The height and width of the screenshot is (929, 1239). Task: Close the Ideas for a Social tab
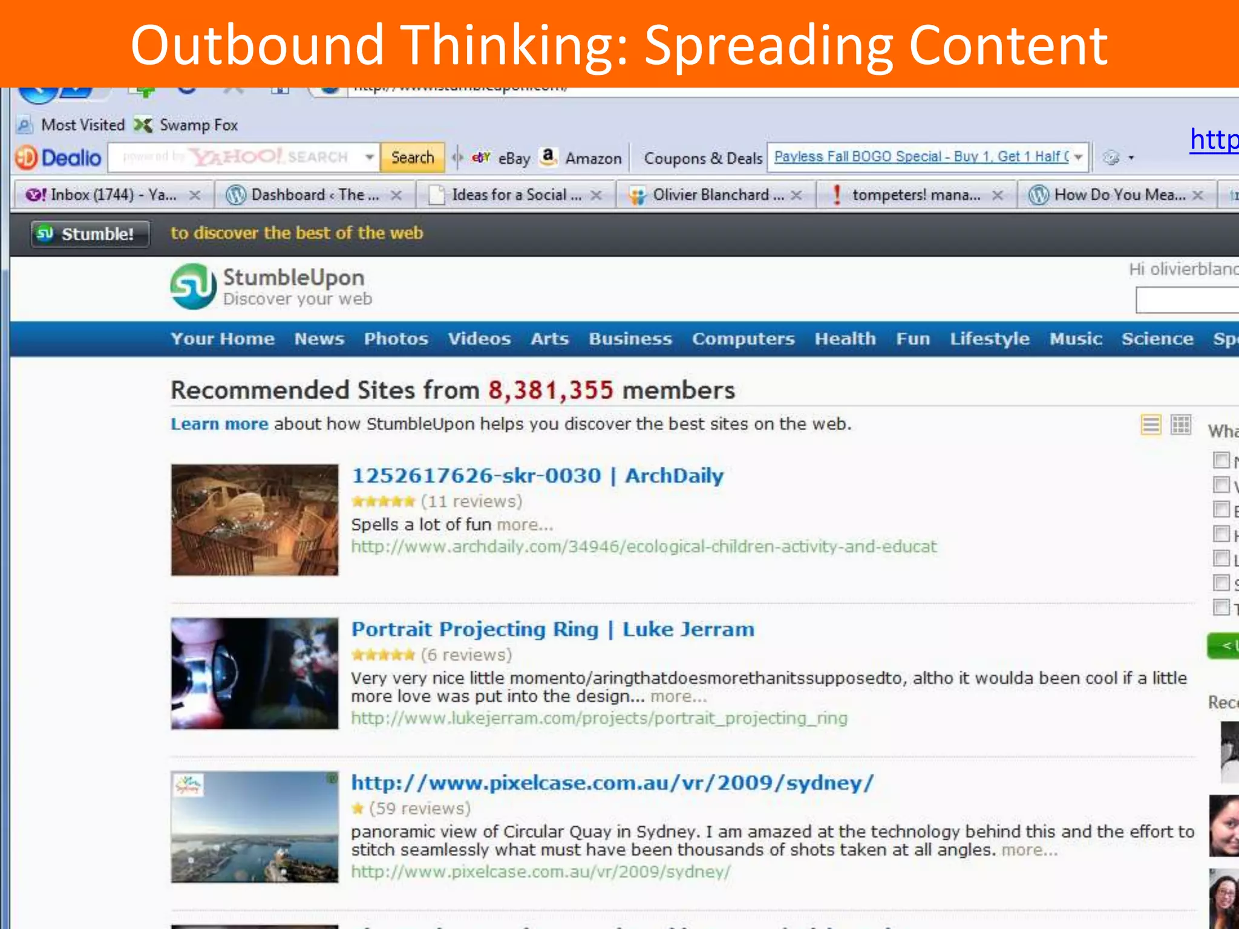pos(597,195)
